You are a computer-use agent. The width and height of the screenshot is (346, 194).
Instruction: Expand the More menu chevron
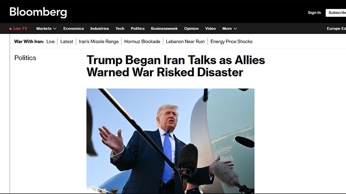(235, 29)
